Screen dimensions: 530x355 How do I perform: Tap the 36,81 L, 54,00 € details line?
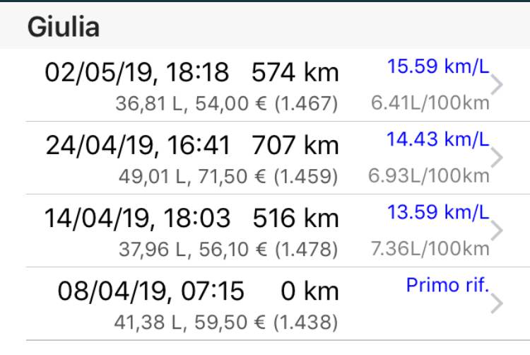(226, 103)
